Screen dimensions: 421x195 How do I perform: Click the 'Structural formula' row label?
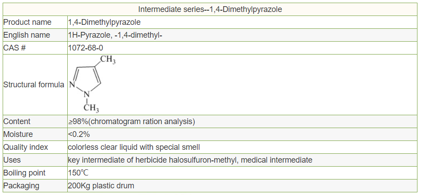point(34,85)
